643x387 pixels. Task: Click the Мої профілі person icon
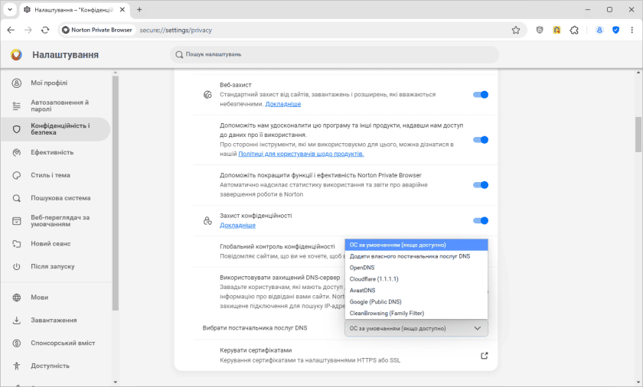(16, 83)
